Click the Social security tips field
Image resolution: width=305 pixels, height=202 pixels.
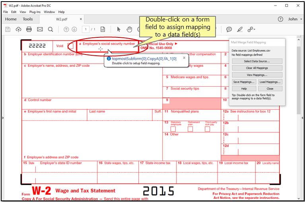(x=192, y=92)
